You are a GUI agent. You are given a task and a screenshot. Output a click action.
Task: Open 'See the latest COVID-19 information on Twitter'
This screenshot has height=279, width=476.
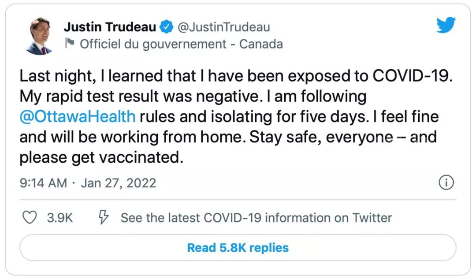tap(256, 218)
